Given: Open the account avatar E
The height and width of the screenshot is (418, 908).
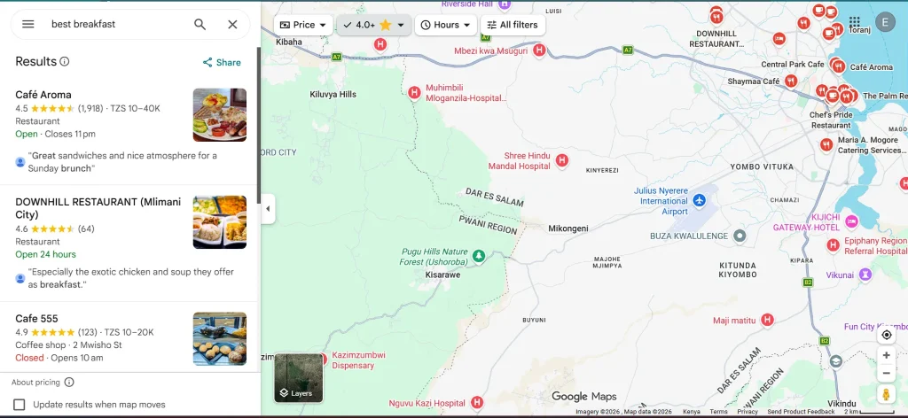Looking at the screenshot, I should (885, 22).
